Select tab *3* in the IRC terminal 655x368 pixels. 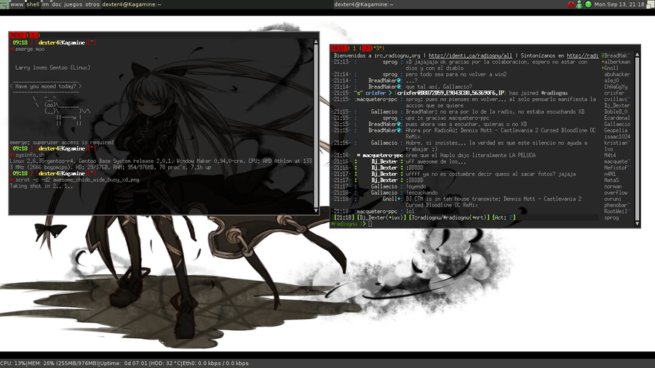[377, 49]
